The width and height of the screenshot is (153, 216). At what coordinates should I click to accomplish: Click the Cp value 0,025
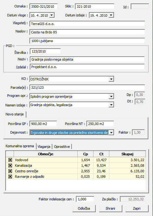85,177
